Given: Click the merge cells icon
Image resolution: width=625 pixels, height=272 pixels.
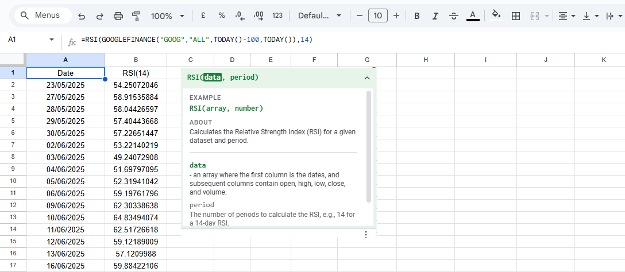Looking at the screenshot, I should [534, 16].
